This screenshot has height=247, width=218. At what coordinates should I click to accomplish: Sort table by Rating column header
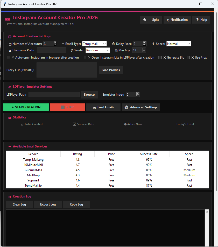[78, 154]
